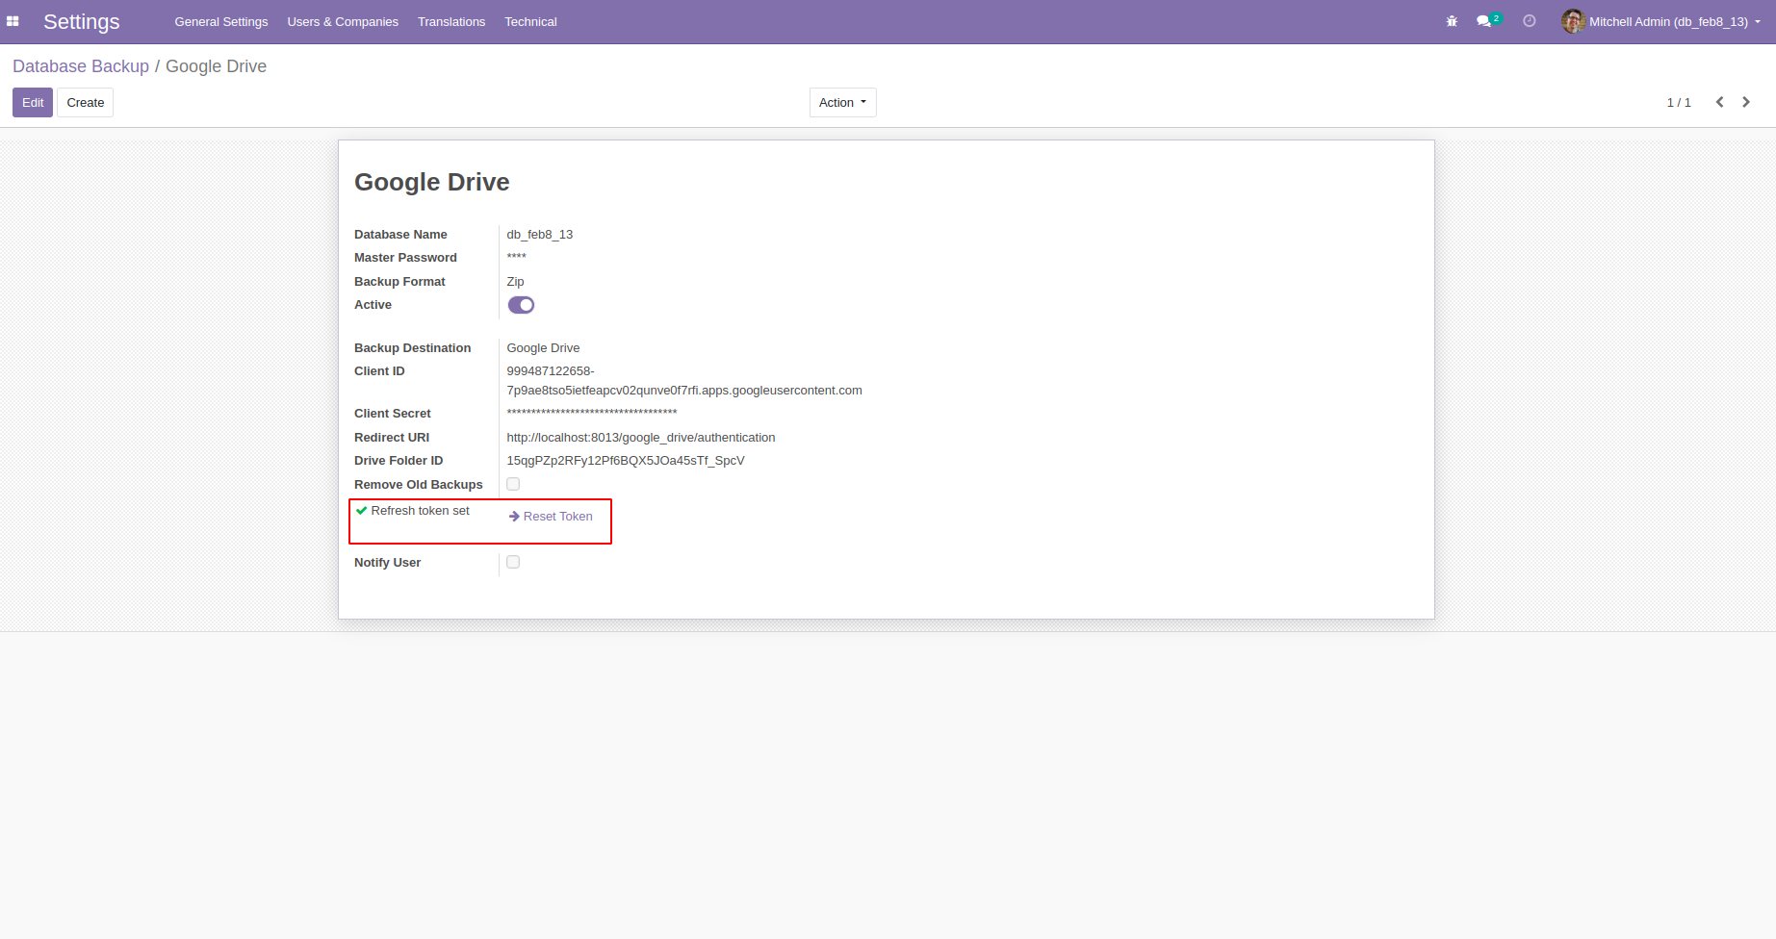Enable the Notify User checkbox
Screen dimensions: 1776x939
tap(513, 562)
